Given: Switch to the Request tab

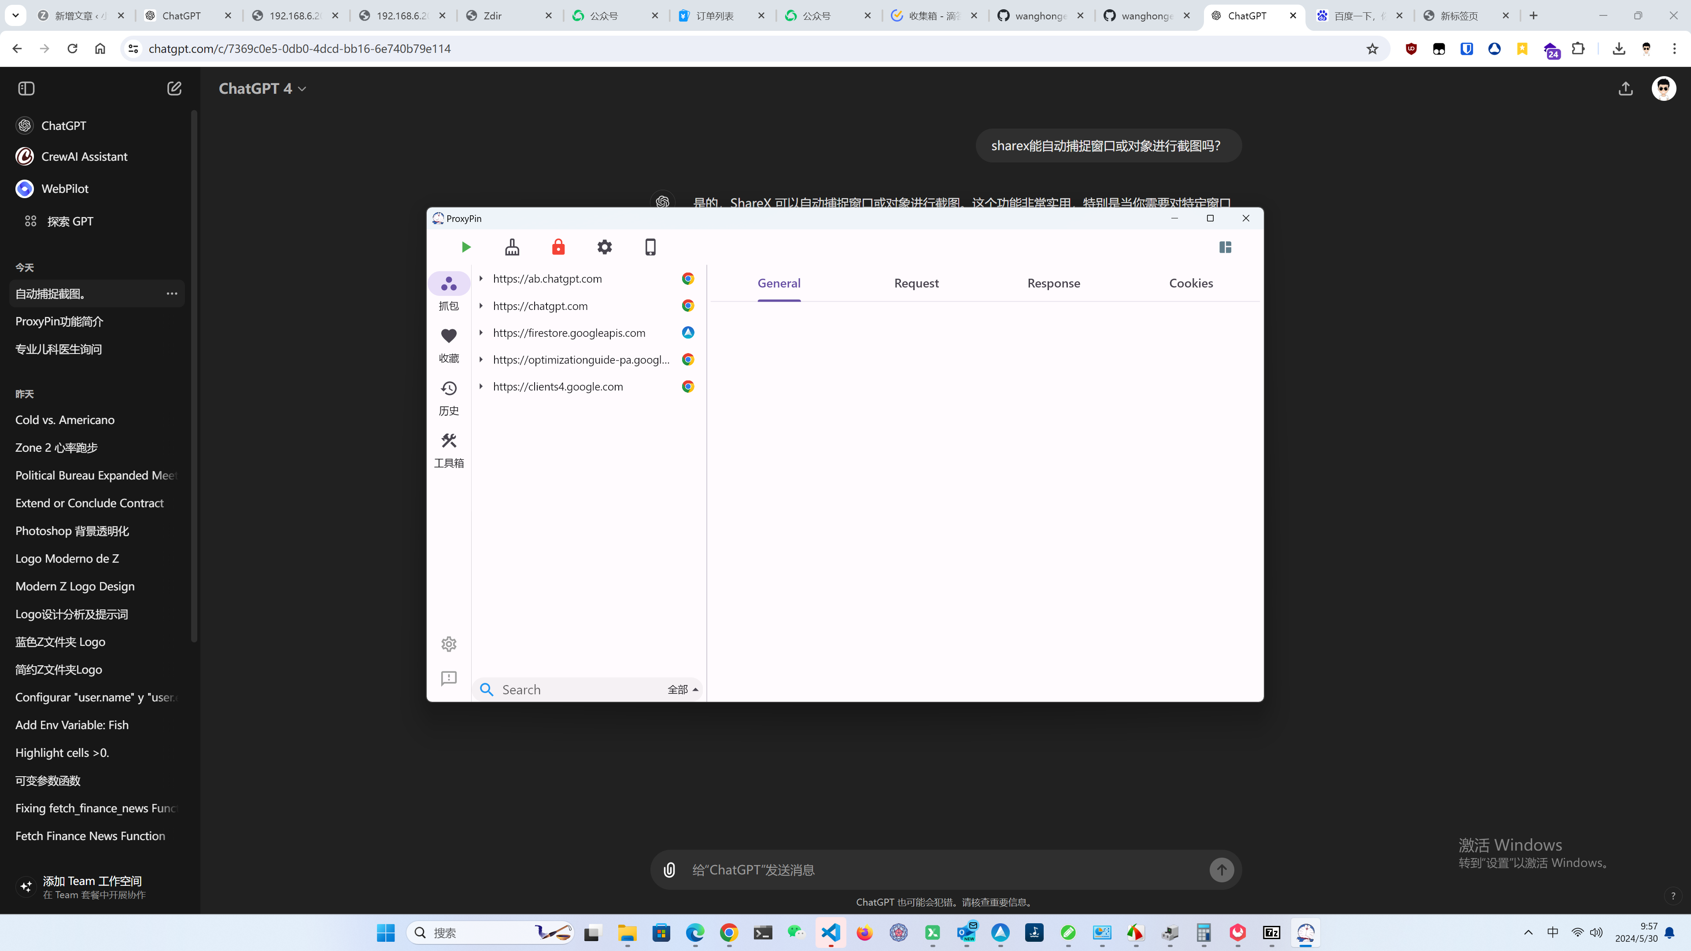Looking at the screenshot, I should coord(916,284).
